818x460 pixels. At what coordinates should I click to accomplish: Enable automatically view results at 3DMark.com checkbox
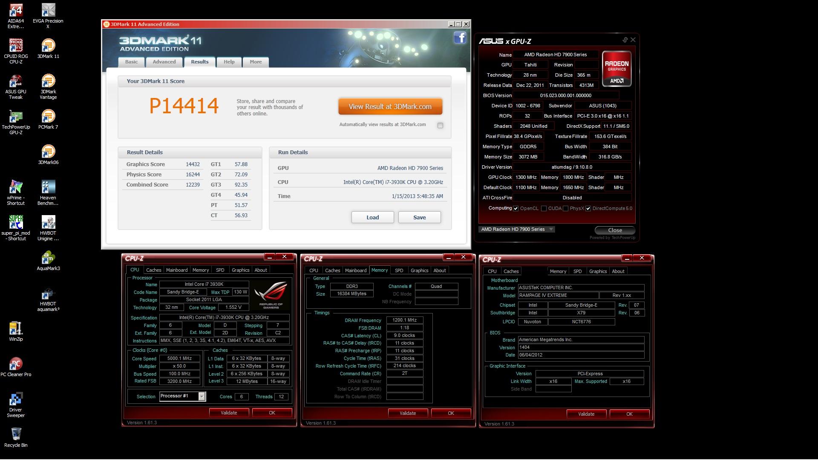tap(440, 125)
